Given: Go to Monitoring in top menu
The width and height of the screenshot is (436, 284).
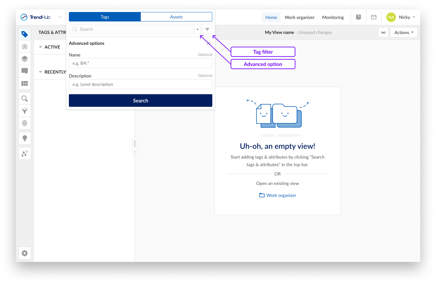Looking at the screenshot, I should click(333, 17).
